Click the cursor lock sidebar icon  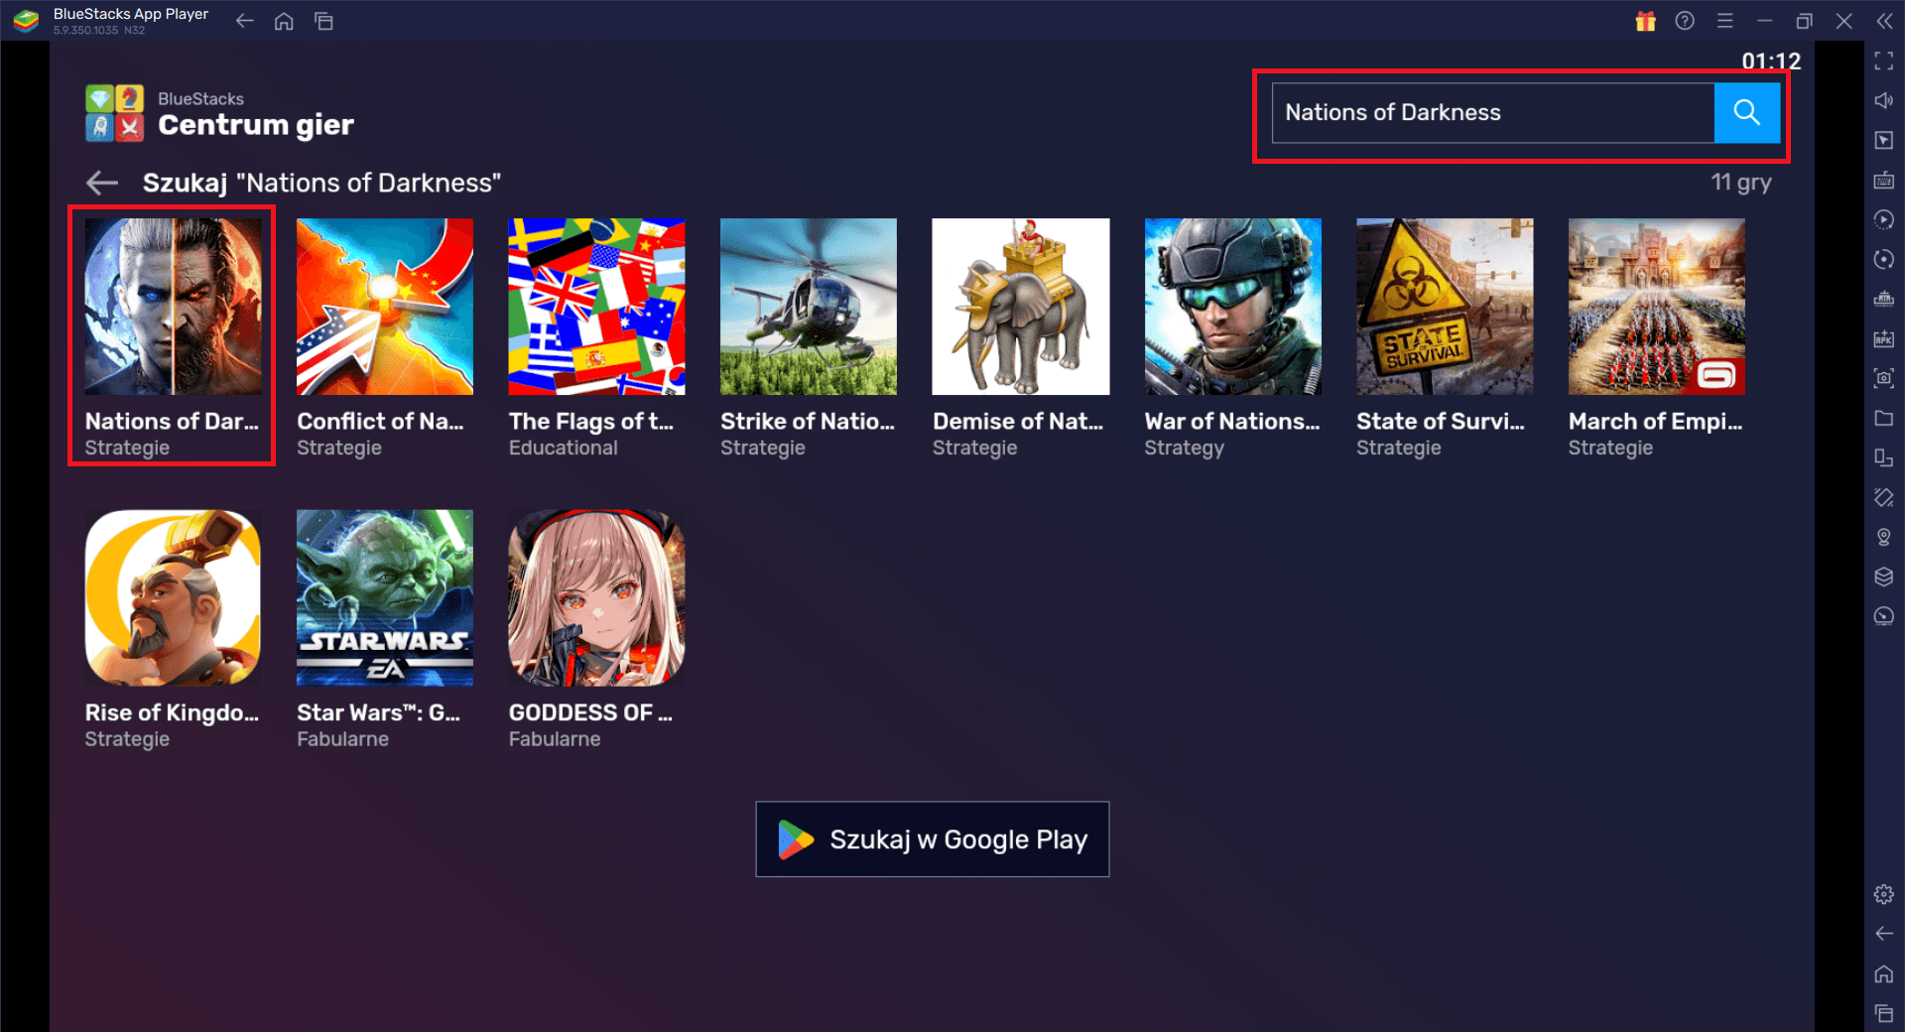pos(1884,140)
